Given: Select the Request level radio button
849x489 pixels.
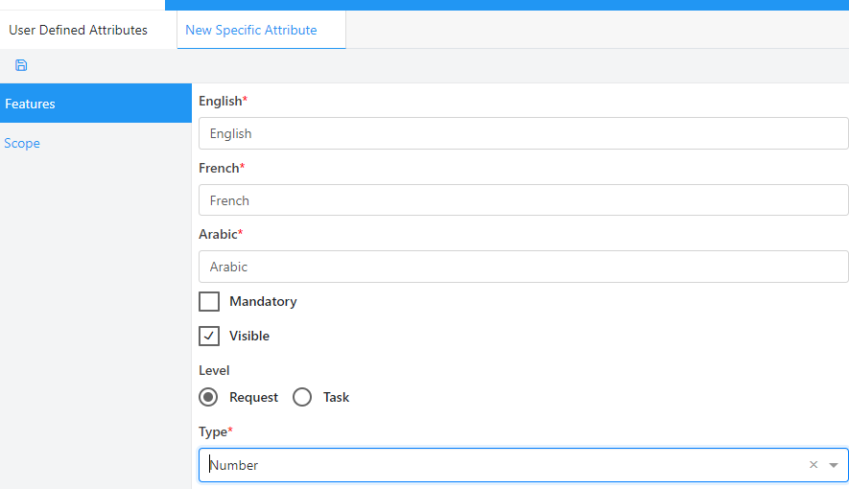Looking at the screenshot, I should coord(208,397).
